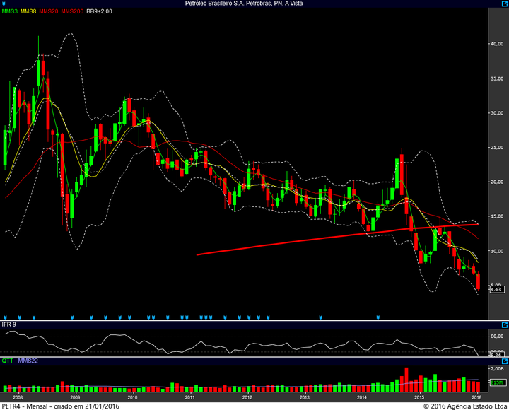Click the Agência Estado Ltda copyright text
Viewport: 509px width, 410px height.
(465, 406)
